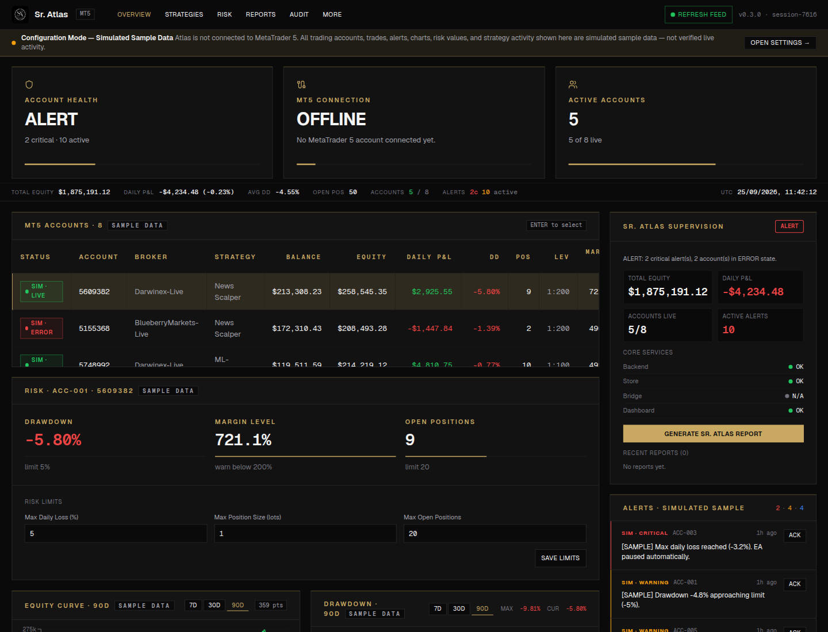
Task: Click the Recent Reports (0) label
Action: [655, 453]
